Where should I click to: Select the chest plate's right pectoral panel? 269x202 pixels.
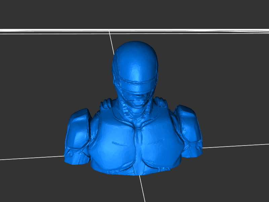[x=158, y=141]
